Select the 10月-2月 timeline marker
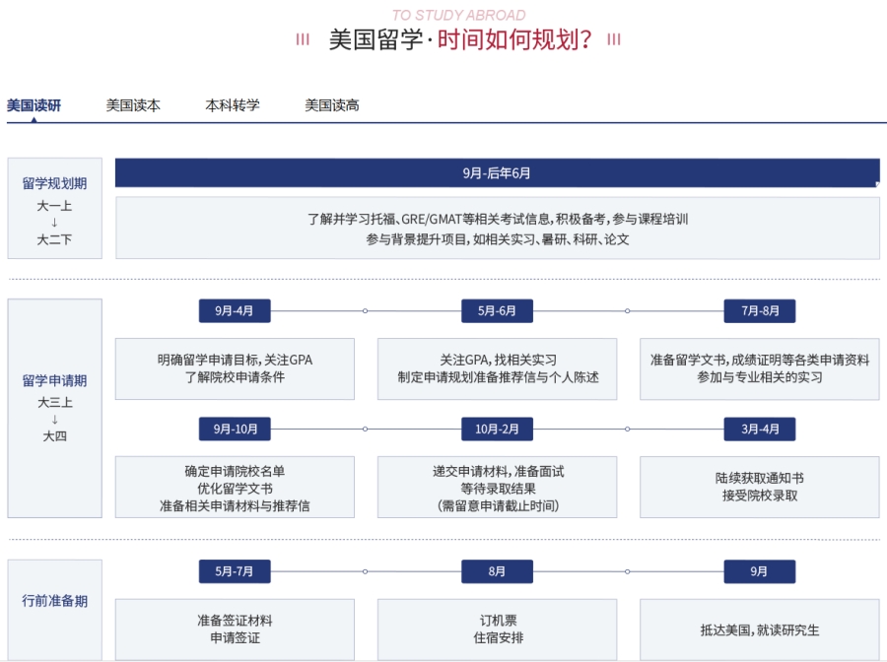The height and width of the screenshot is (662, 887). point(497,430)
